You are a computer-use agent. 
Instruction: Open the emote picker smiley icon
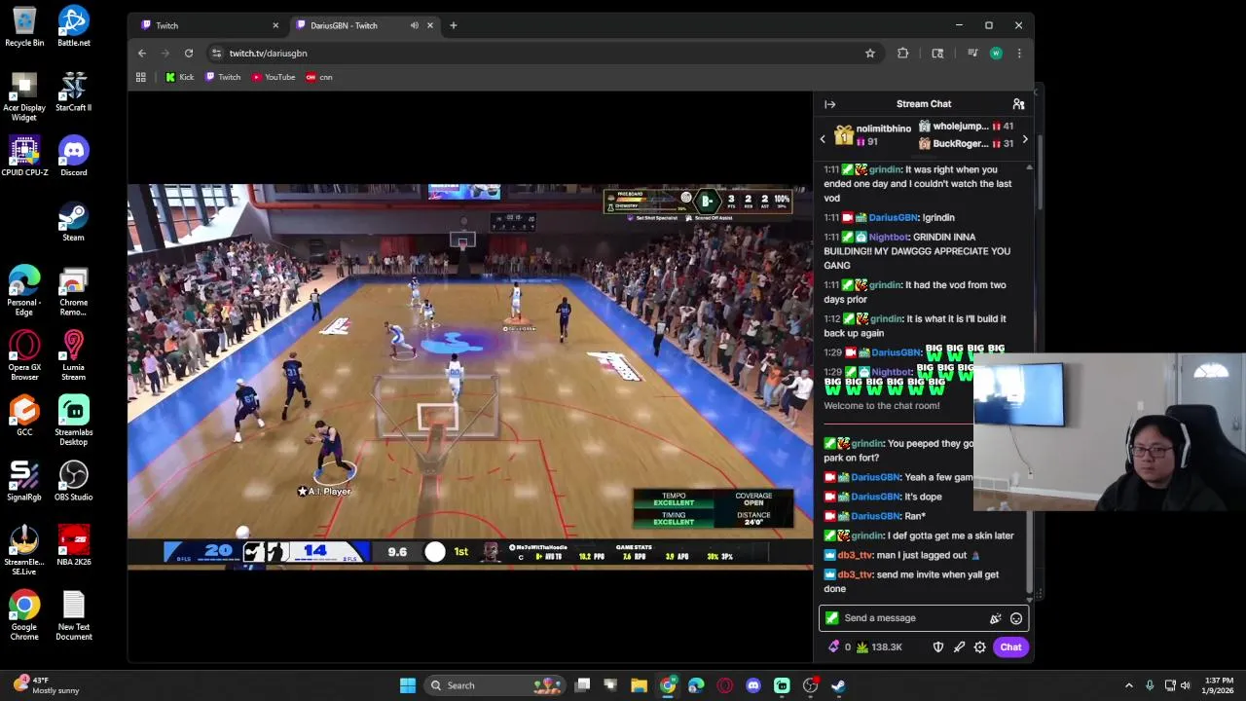pos(1016,618)
